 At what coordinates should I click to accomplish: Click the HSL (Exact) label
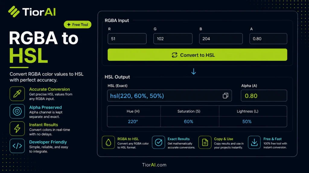click(x=117, y=86)
